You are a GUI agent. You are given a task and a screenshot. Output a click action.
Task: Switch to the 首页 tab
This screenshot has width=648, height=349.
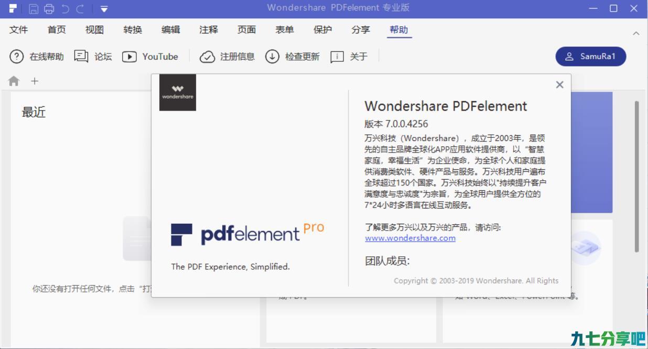(x=57, y=30)
